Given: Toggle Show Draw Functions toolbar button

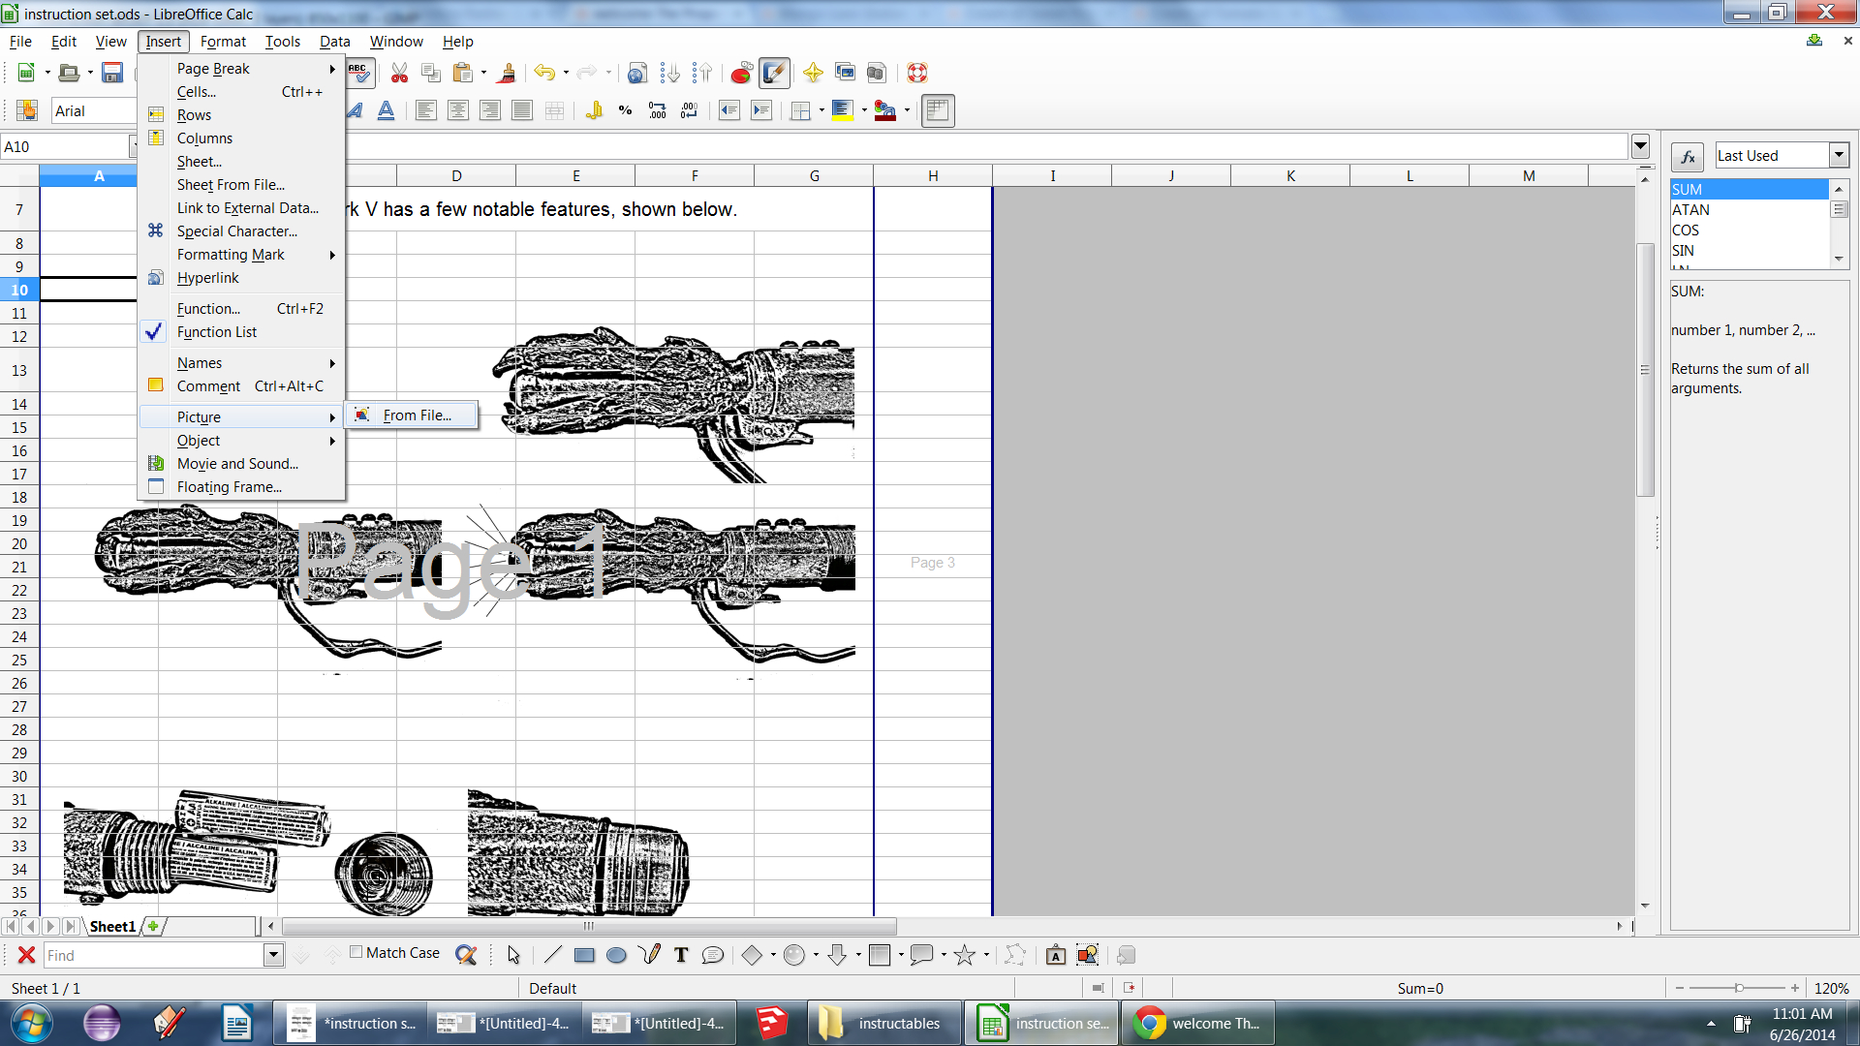Looking at the screenshot, I should point(775,73).
